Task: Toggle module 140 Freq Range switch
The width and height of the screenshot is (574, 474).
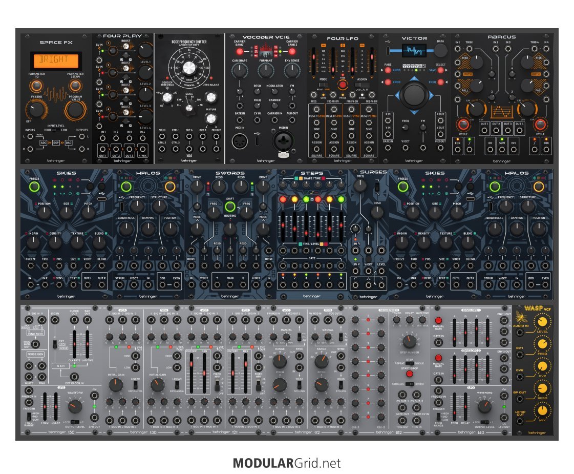Action: pyautogui.click(x=438, y=416)
